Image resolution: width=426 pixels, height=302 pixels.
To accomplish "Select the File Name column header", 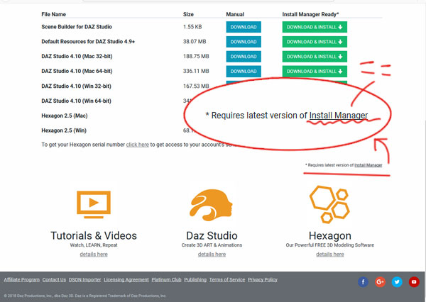I will [x=53, y=14].
